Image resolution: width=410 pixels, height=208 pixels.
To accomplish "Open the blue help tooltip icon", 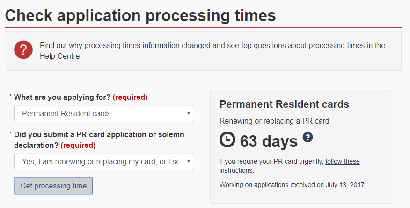I will click(307, 137).
